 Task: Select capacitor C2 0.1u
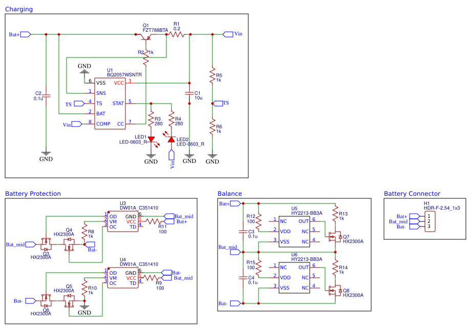46,96
